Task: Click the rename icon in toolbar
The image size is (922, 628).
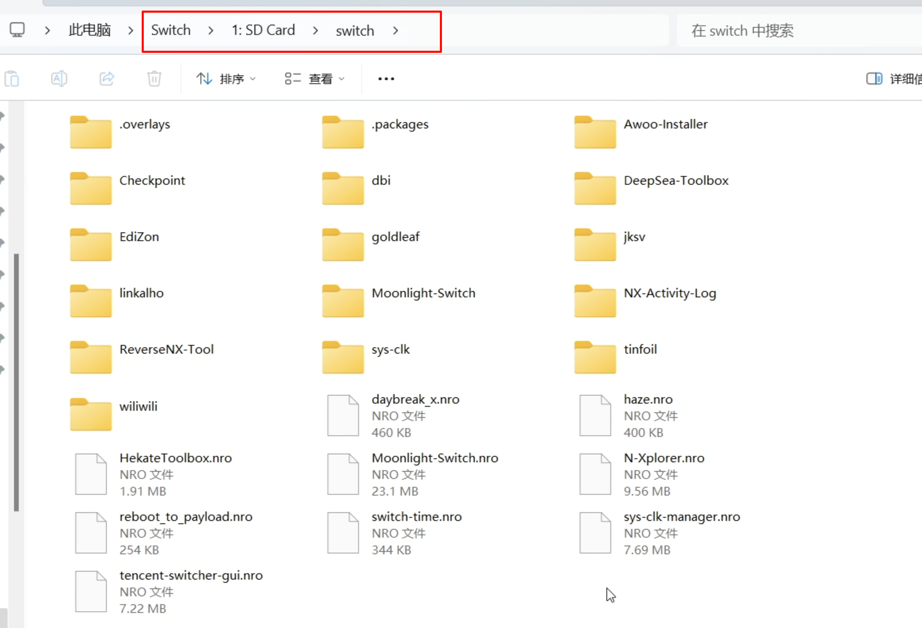Action: [59, 79]
